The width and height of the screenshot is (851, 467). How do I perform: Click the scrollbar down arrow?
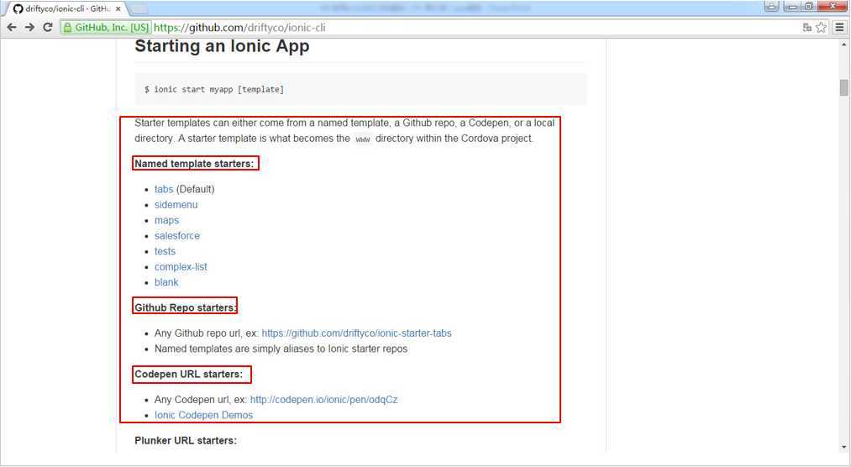click(x=843, y=448)
